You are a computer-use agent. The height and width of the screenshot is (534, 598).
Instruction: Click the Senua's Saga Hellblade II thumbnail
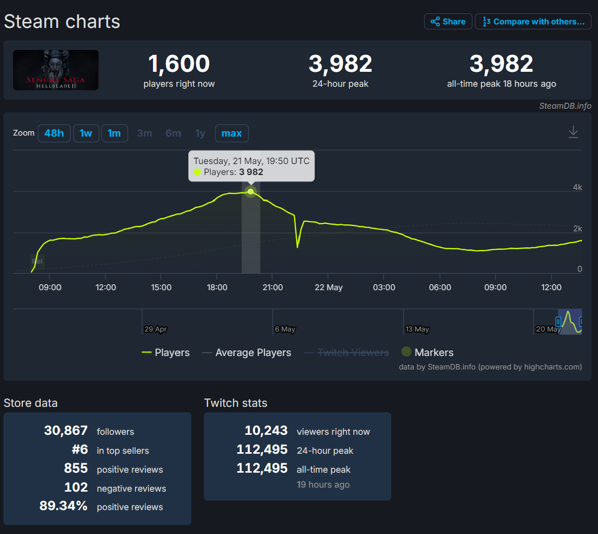tap(56, 70)
